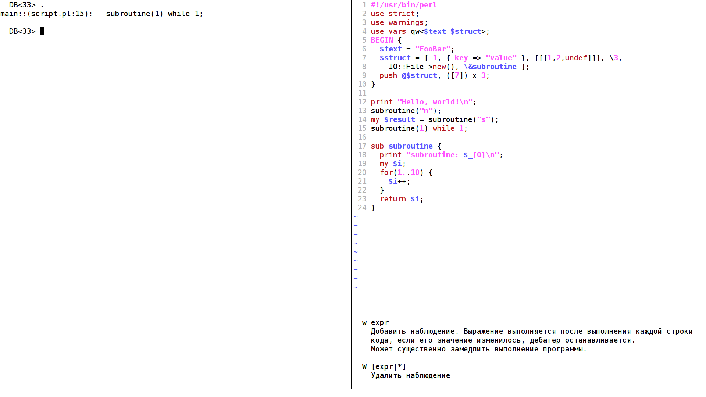Click line number 24 in the gutter

coord(362,208)
